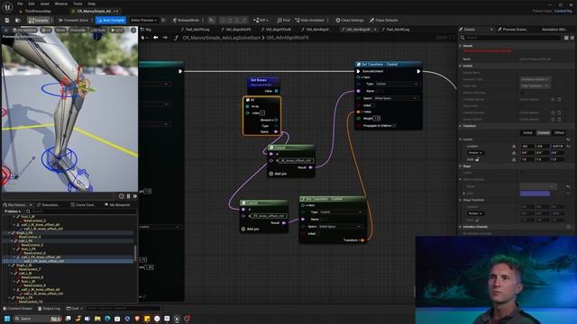Open the File menu

[20, 4]
